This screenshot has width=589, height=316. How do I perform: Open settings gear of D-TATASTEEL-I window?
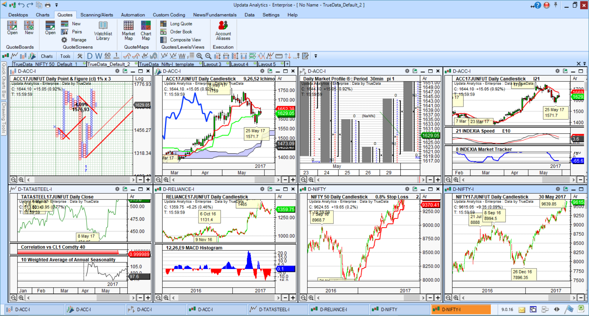117,189
